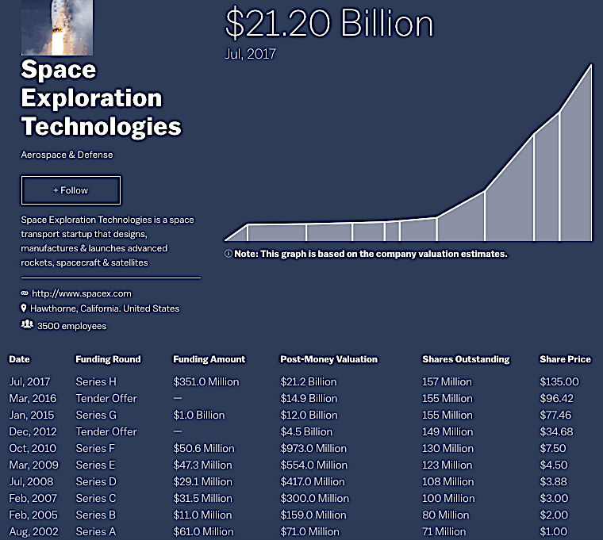Click the Dec, 2012 date cell
The width and height of the screenshot is (603, 540).
[x=33, y=431]
